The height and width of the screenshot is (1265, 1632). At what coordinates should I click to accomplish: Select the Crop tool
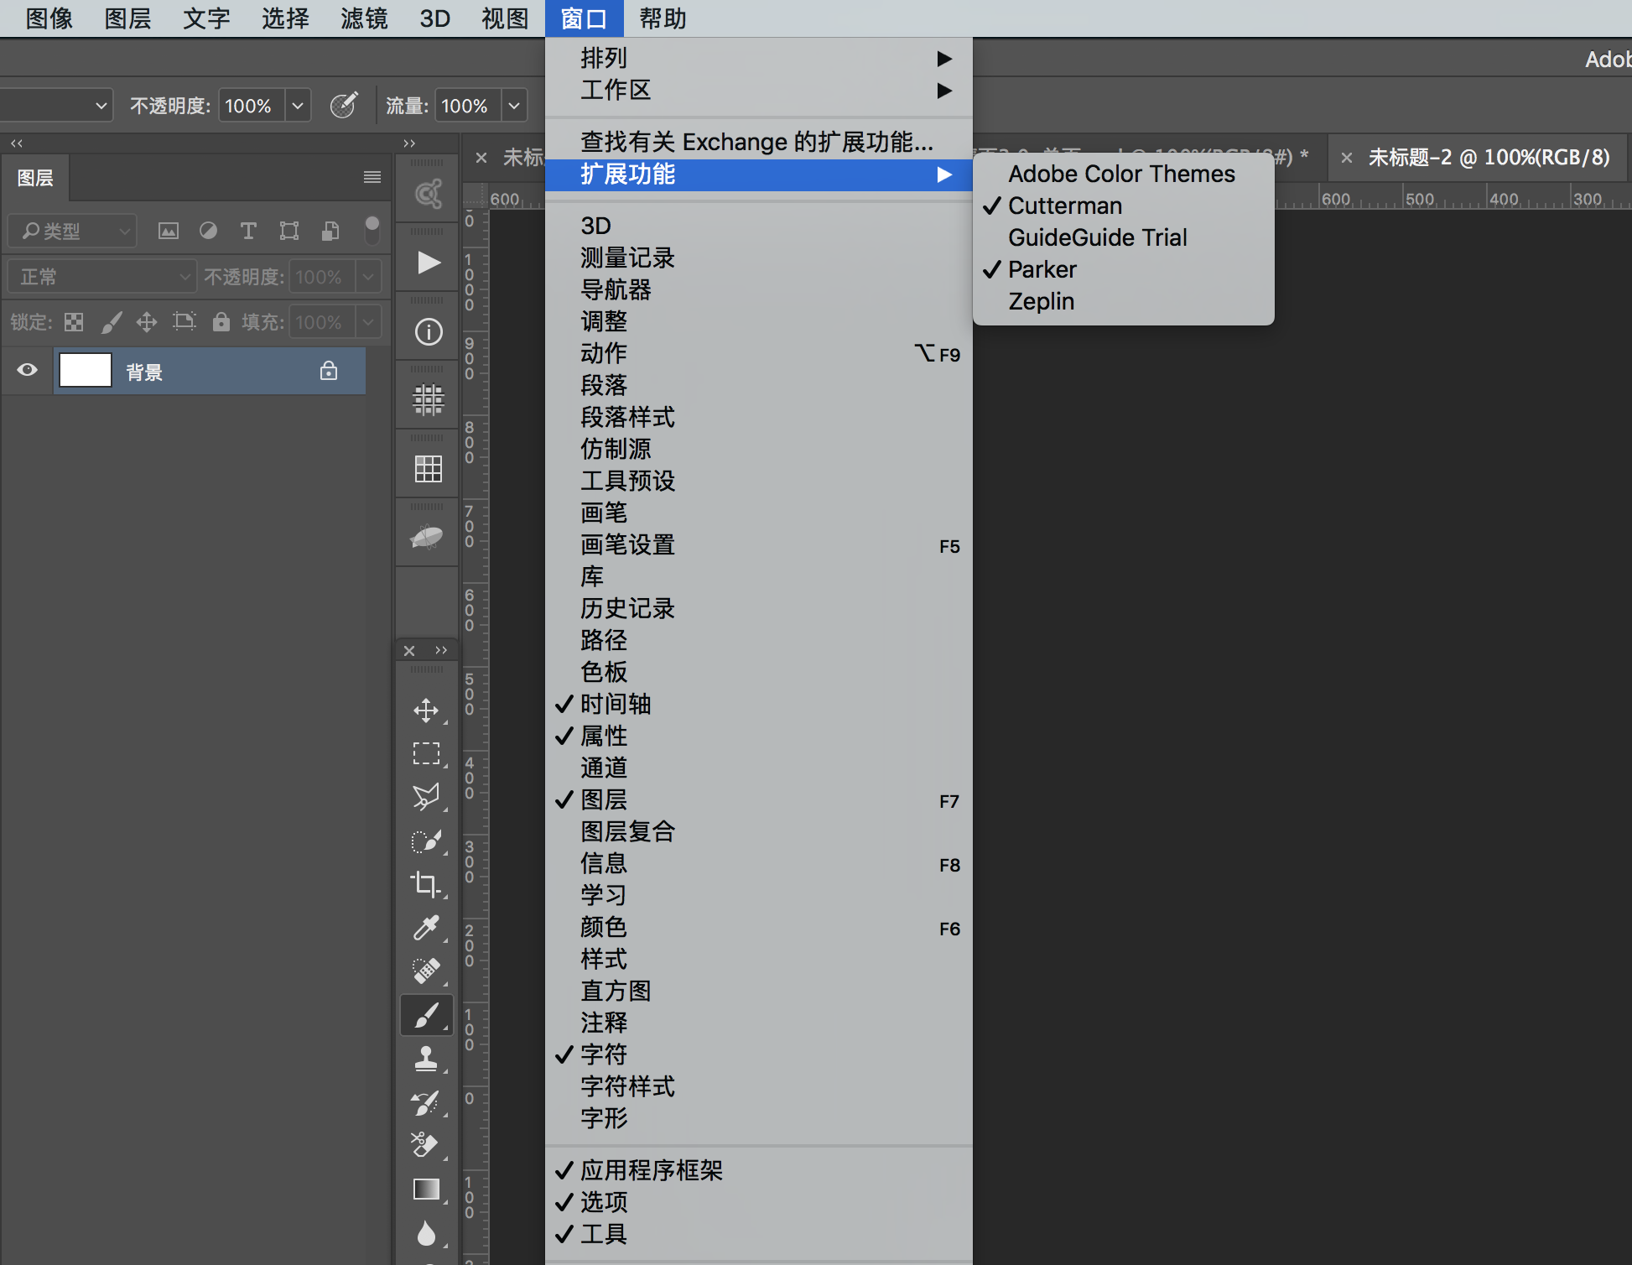point(427,885)
